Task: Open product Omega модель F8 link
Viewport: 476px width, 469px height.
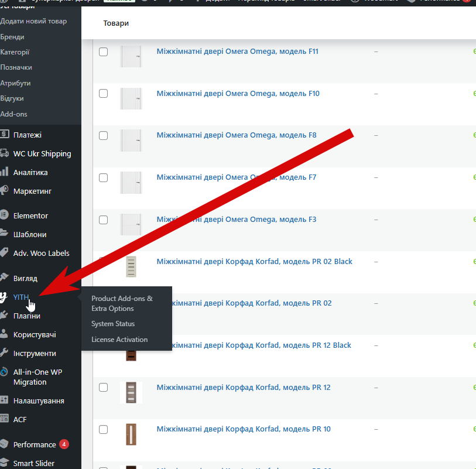Action: pyautogui.click(x=237, y=135)
